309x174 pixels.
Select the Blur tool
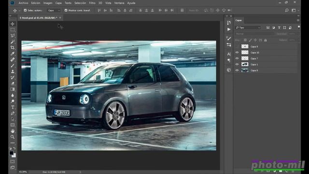13,95
